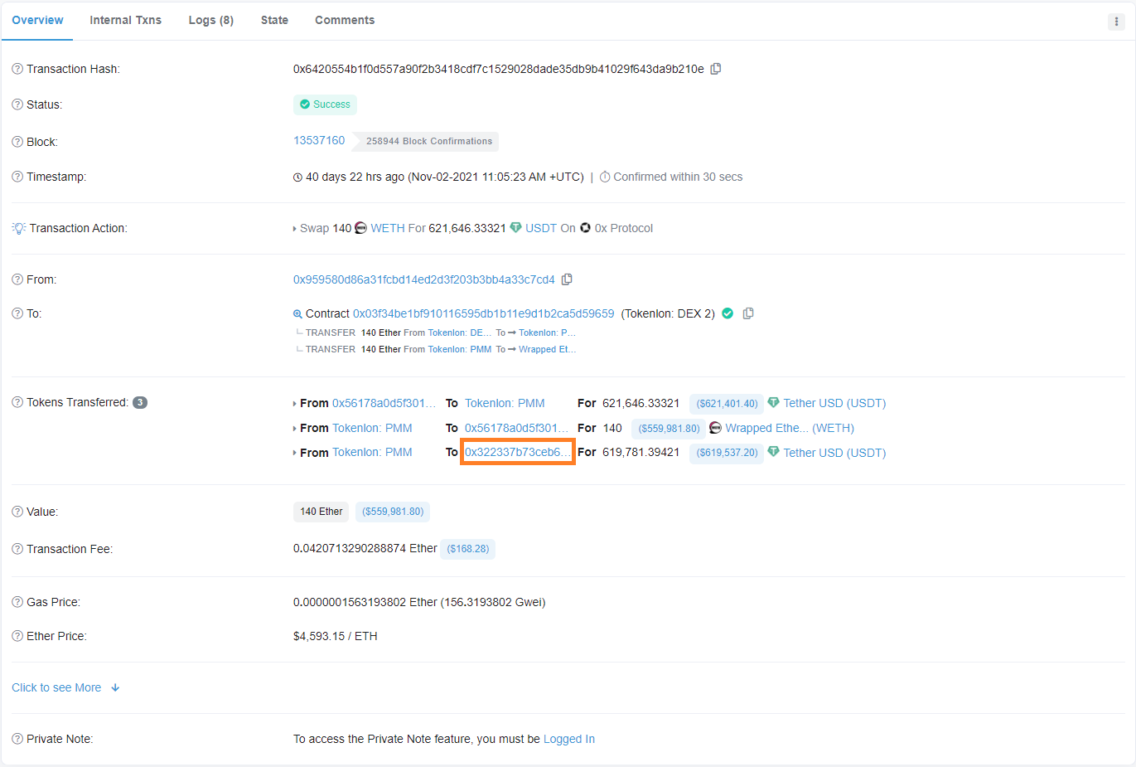Open block 13537160 link
The height and width of the screenshot is (767, 1136).
pos(319,140)
